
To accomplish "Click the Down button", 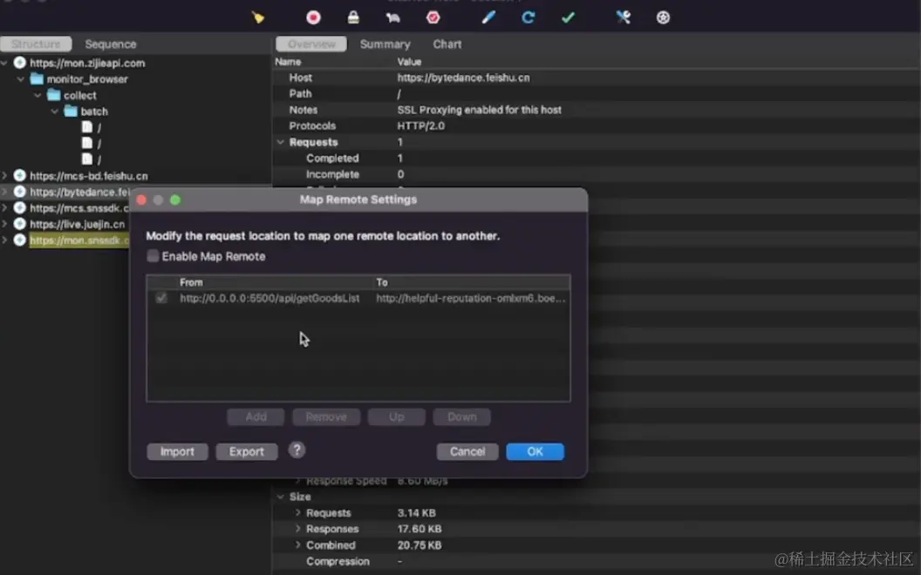I will click(461, 416).
